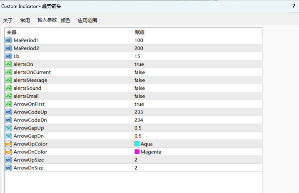Click the boolean icon beside alertsEmail

(8, 96)
